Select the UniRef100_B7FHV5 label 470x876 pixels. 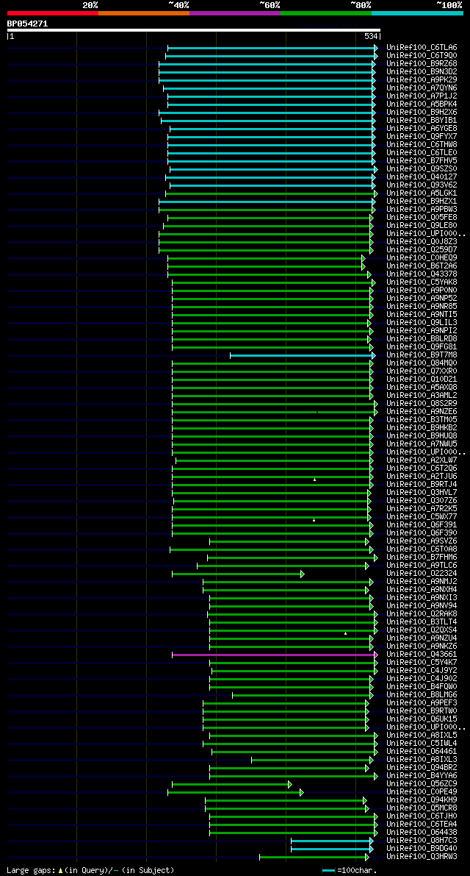point(422,161)
